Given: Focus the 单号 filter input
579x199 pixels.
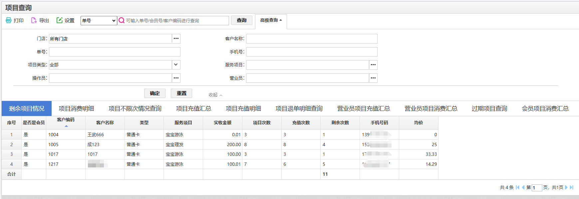Looking at the screenshot, I should (115, 52).
